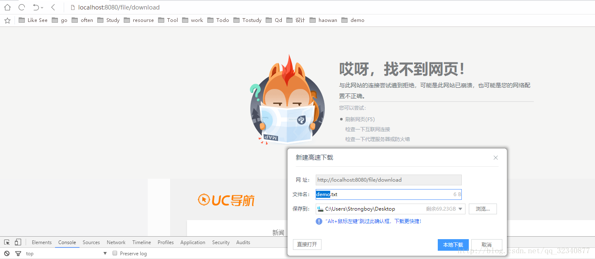
Task: Click the 刷新网页(F5) link
Action: [360, 119]
